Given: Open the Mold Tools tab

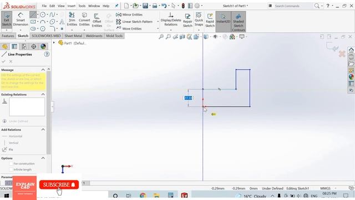Looking at the screenshot, I should pos(114,36).
